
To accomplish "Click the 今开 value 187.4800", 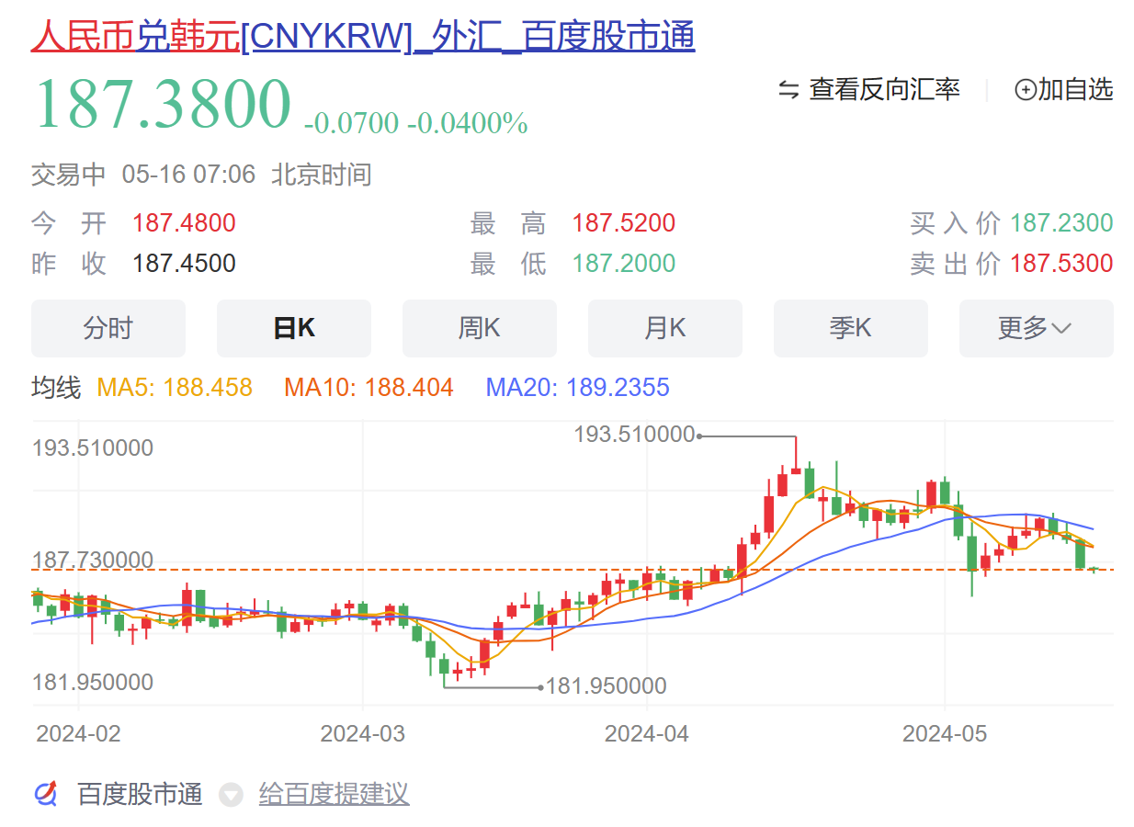I will [184, 223].
